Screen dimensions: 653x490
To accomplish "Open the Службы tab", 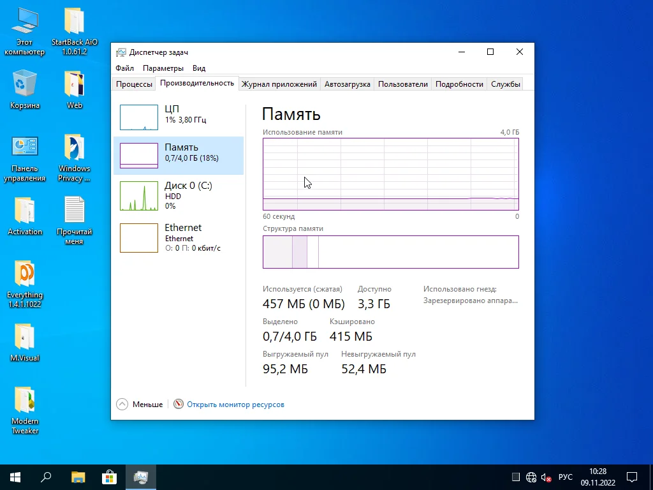I will point(505,84).
